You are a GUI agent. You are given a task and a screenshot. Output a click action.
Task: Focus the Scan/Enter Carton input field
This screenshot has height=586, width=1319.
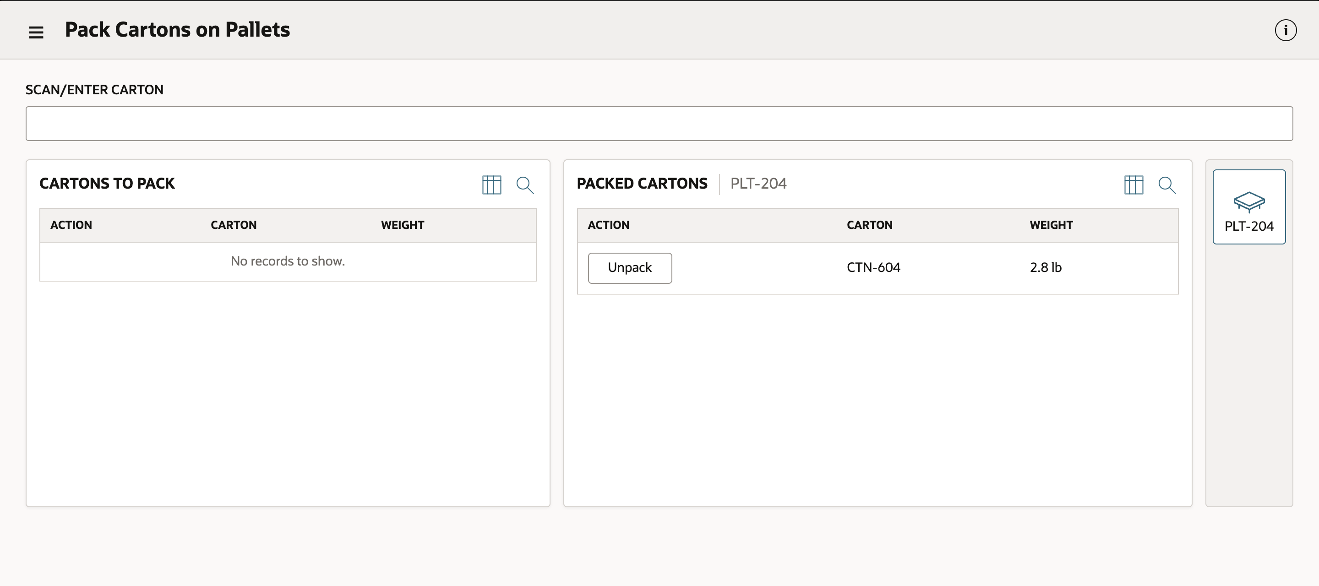[659, 123]
